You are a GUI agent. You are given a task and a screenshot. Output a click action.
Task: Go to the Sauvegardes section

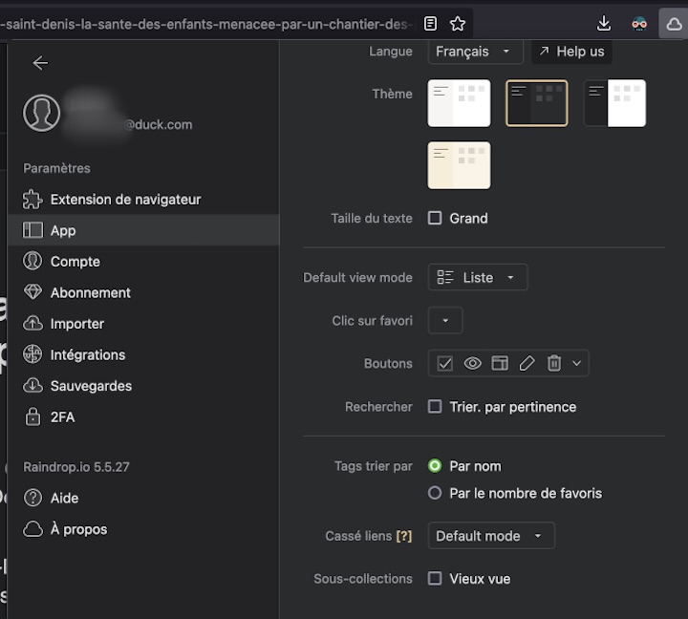(91, 386)
